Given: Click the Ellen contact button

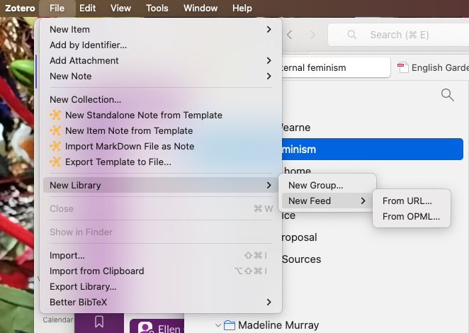Looking at the screenshot, I should (x=157, y=326).
